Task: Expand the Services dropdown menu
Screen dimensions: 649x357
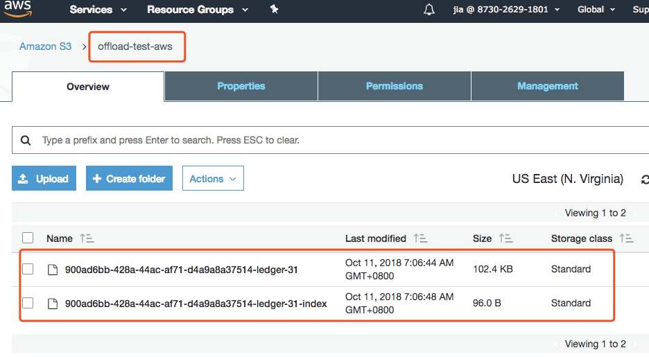Action: coord(98,10)
